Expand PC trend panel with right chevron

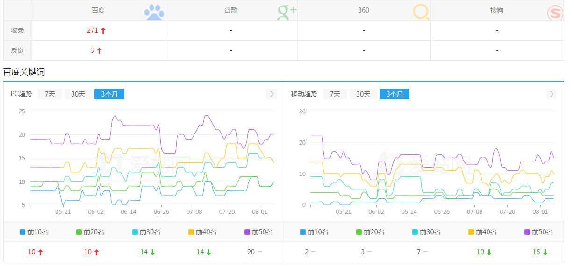tap(272, 94)
